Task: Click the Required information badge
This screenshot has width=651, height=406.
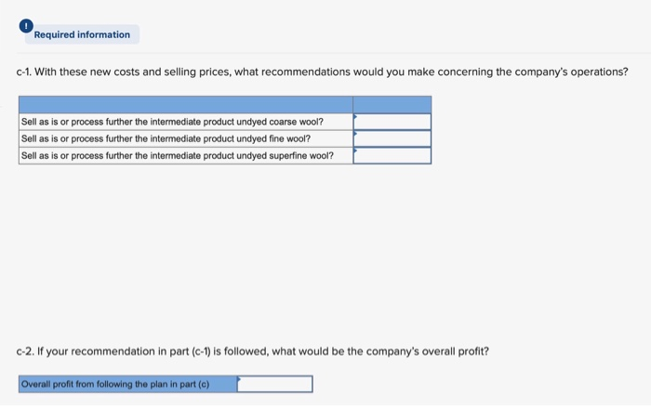Action: 82,35
